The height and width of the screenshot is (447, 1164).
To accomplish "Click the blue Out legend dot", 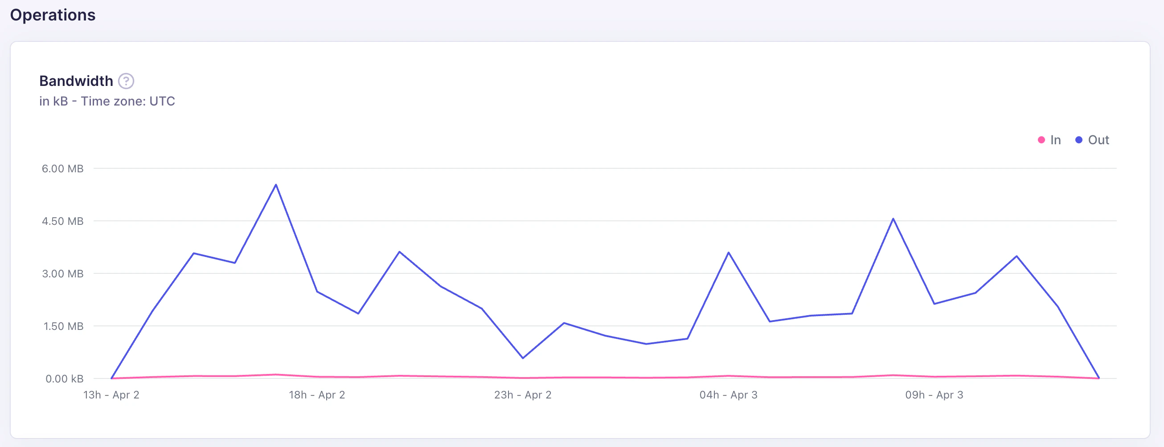I will [x=1079, y=140].
